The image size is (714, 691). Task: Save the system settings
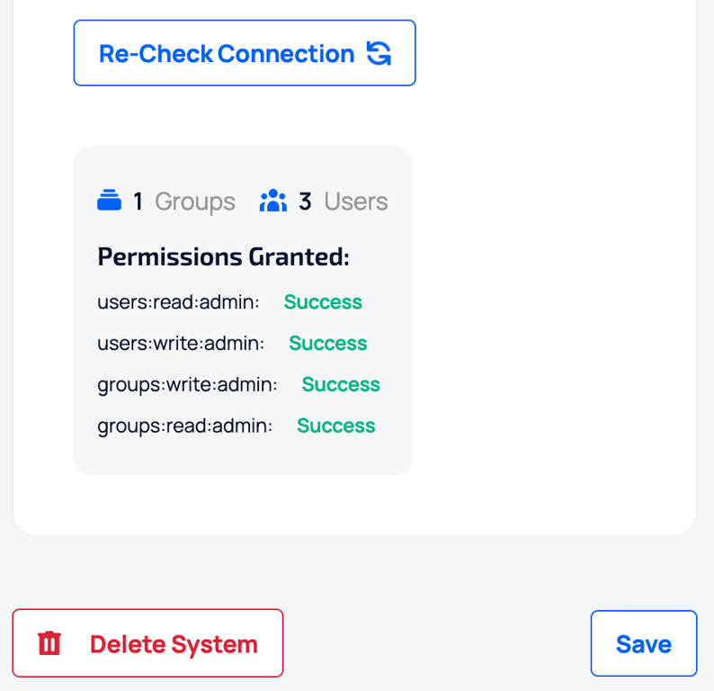pyautogui.click(x=644, y=643)
